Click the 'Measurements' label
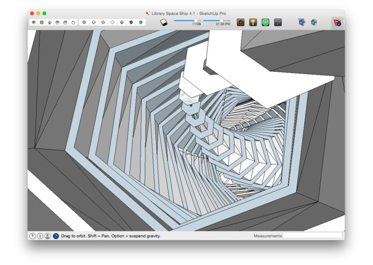The image size is (373, 265). (268, 236)
